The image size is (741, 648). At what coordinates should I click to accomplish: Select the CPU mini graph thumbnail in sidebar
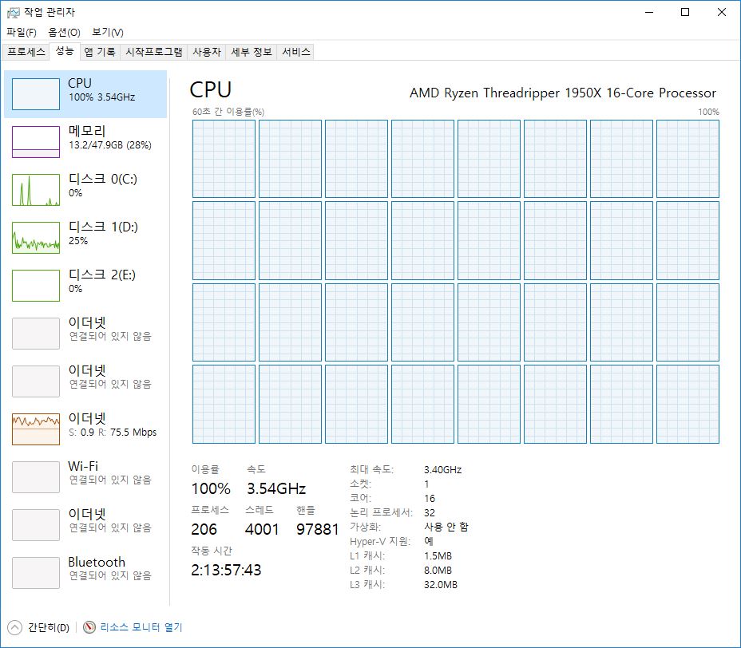(36, 94)
